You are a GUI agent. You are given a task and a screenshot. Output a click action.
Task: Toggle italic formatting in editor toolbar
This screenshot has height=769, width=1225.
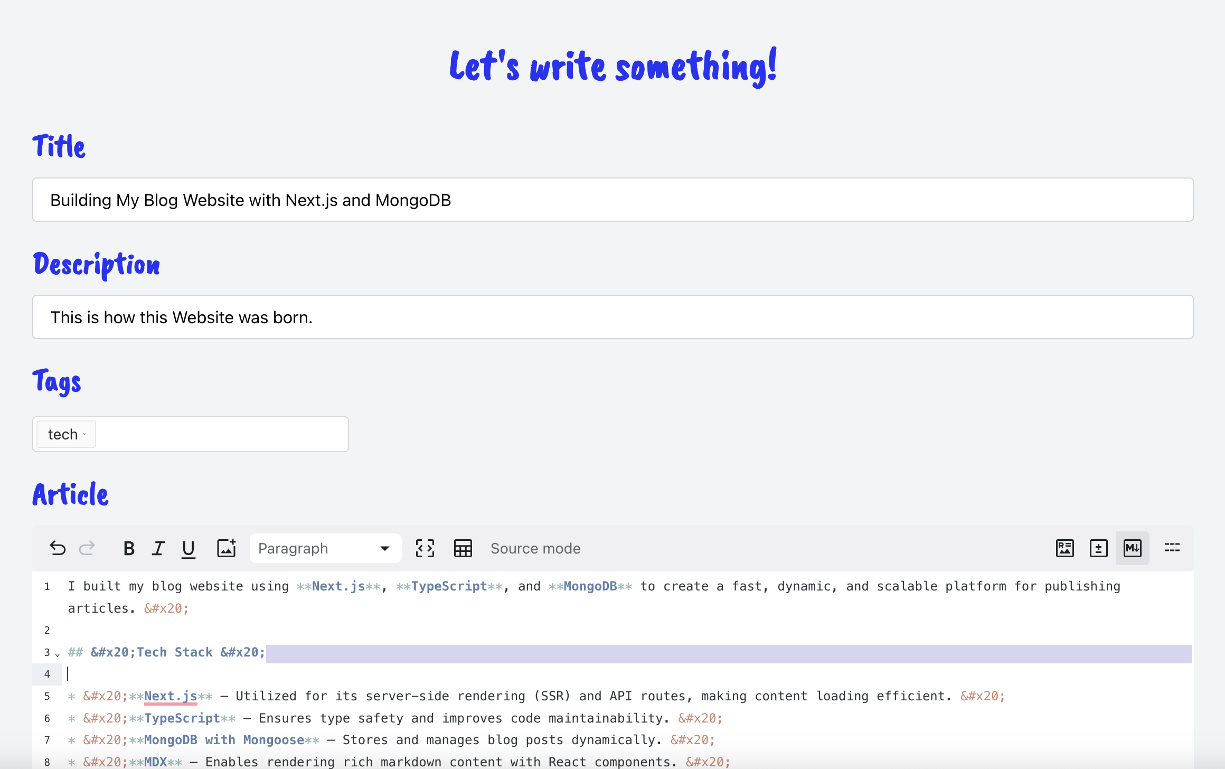point(158,548)
